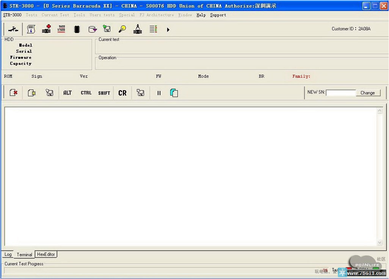The width and height of the screenshot is (389, 279).
Task: Open the STR-3000 menu
Action: click(12, 15)
